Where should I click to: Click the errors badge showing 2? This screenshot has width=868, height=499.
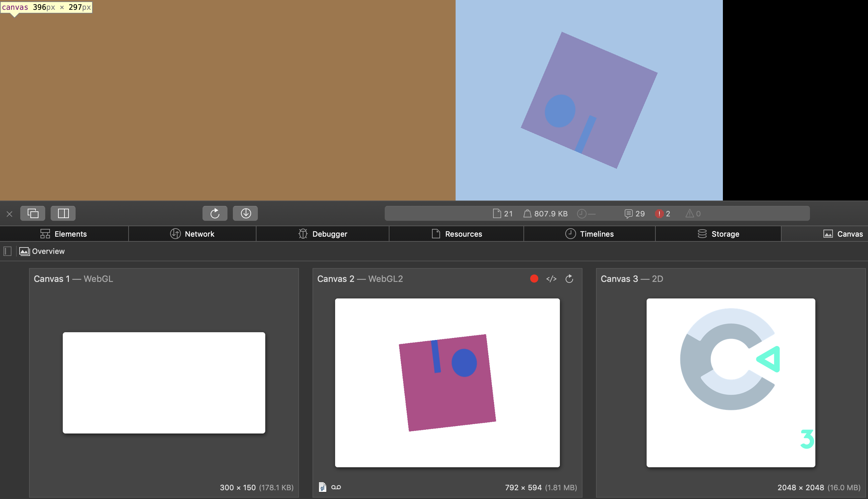[662, 213]
